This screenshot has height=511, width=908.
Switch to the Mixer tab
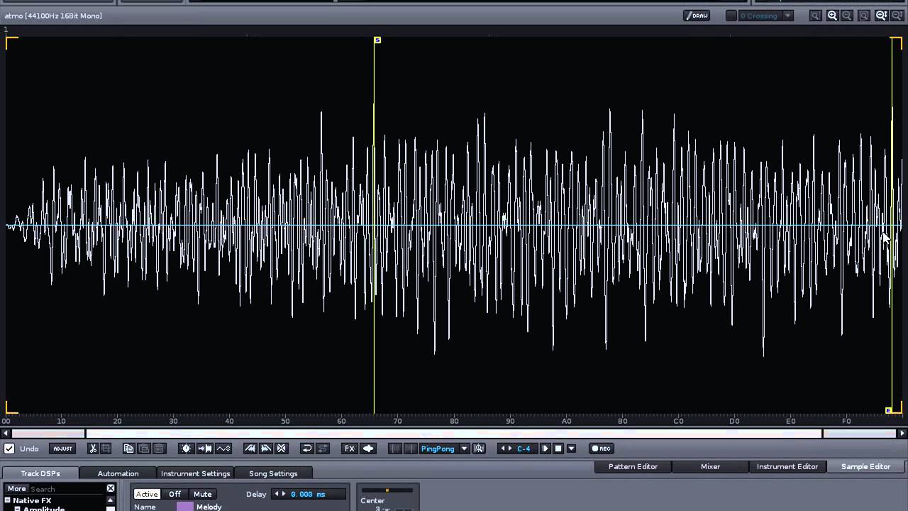click(x=710, y=466)
